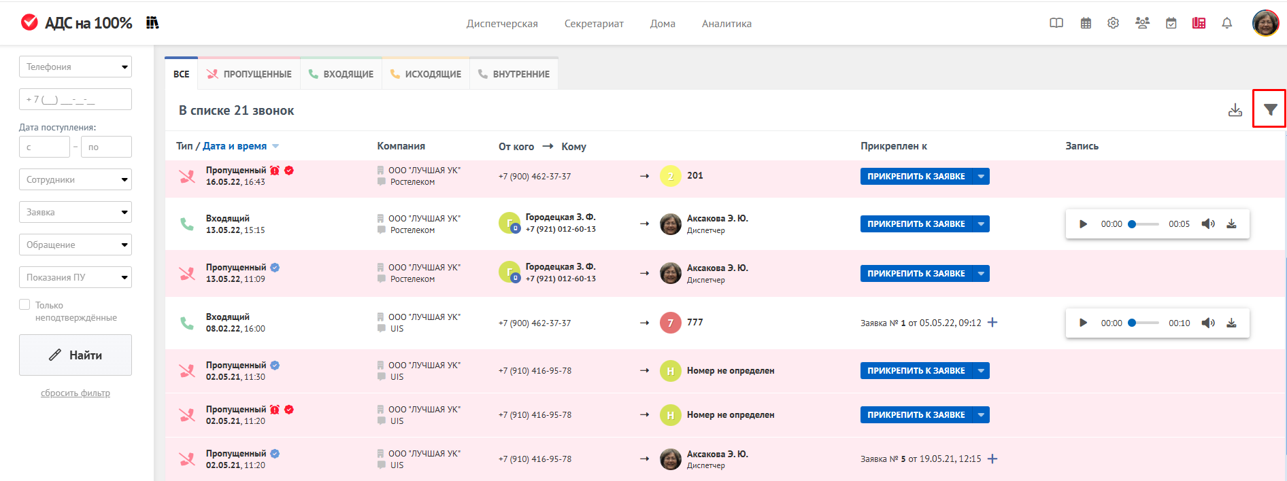Click the filter funnel icon
This screenshot has width=1287, height=481.
(1270, 109)
